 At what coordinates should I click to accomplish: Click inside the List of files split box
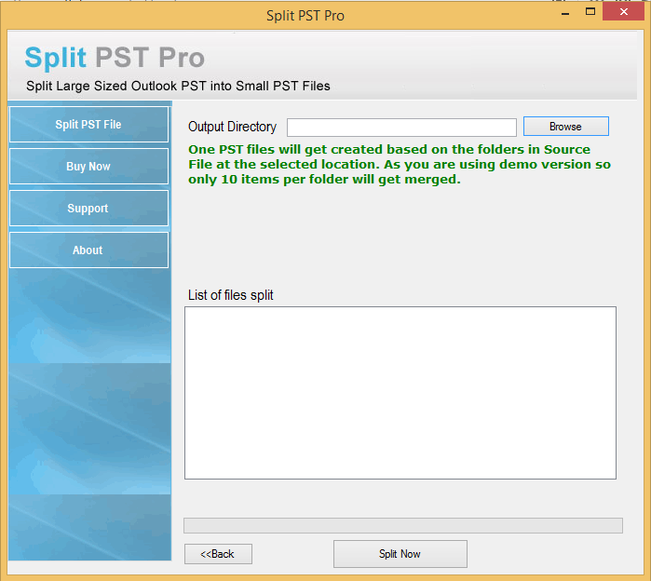pos(400,393)
